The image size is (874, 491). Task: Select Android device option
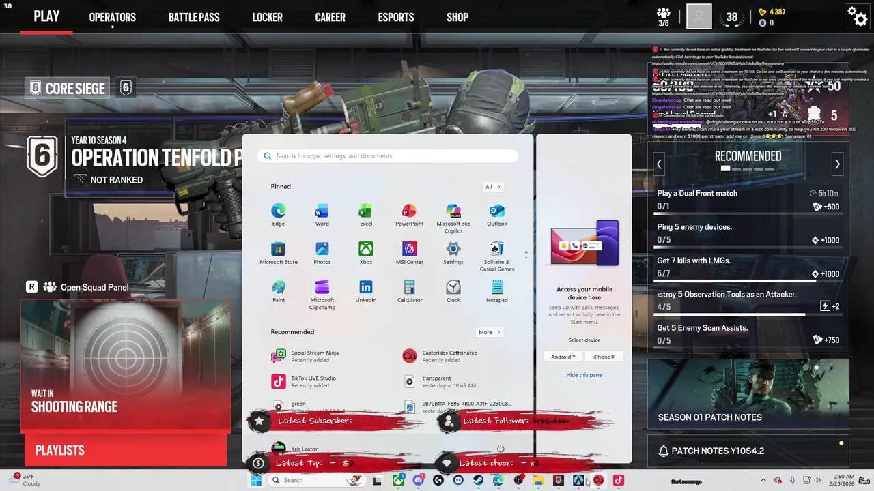[563, 357]
